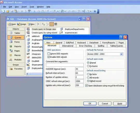Choose No locks record locking
Image resolution: width=140 pixels, height=113 pixels.
[x=88, y=74]
